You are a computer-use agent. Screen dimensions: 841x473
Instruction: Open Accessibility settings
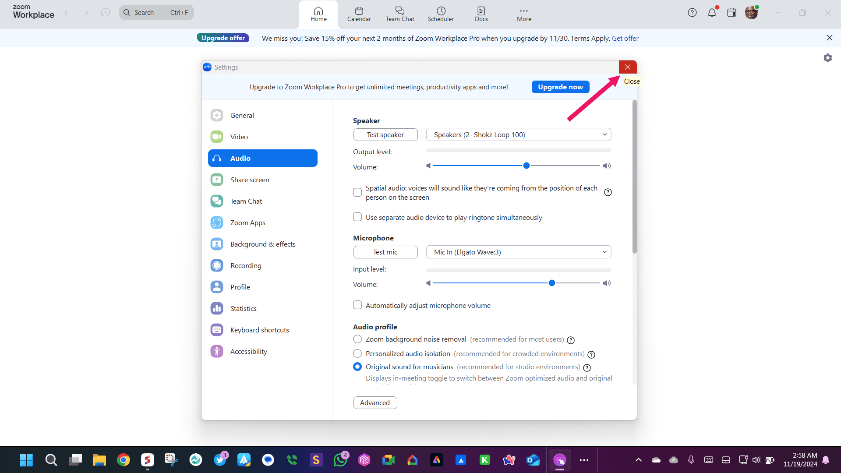[x=263, y=351]
